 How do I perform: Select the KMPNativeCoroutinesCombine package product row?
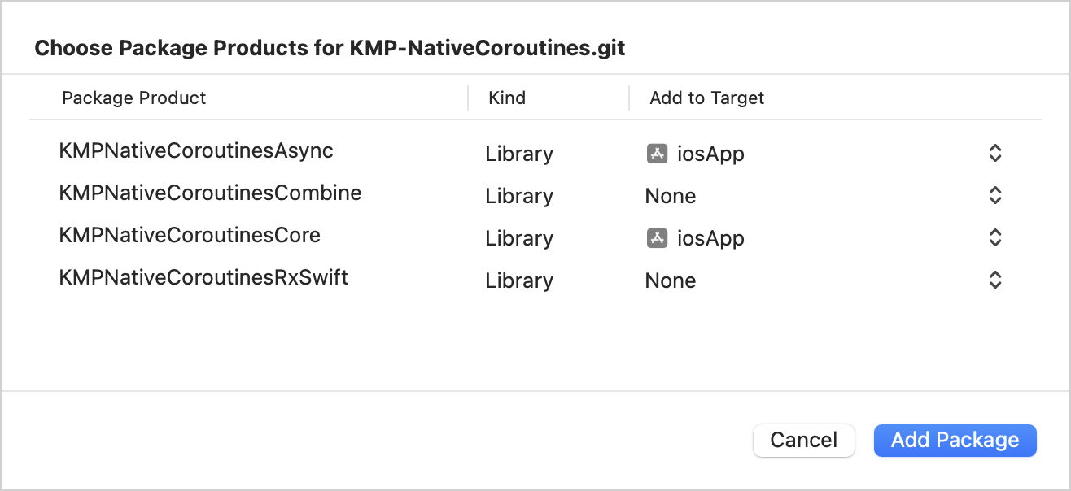point(210,192)
